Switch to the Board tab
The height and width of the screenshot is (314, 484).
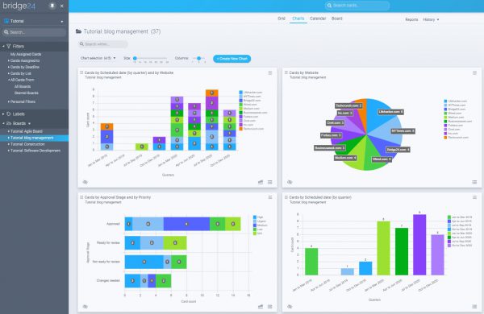[336, 19]
